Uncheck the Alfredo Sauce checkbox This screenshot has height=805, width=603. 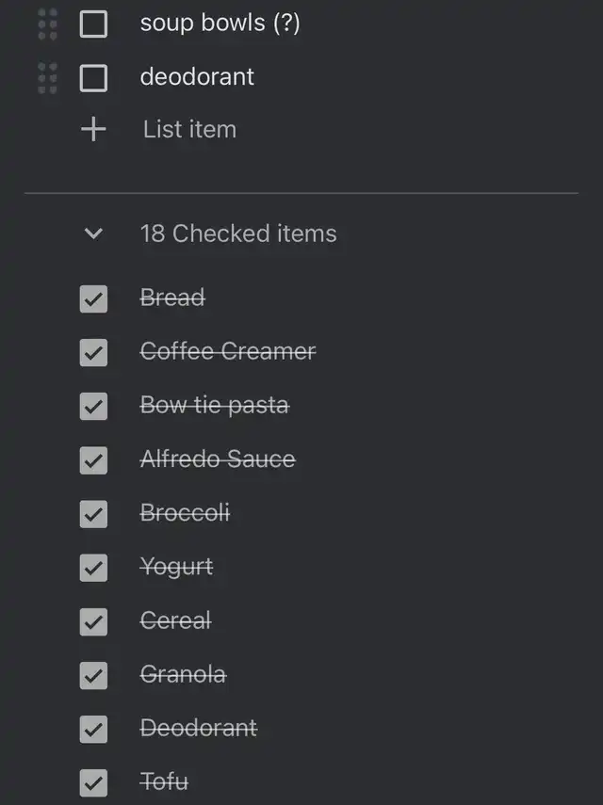(93, 459)
